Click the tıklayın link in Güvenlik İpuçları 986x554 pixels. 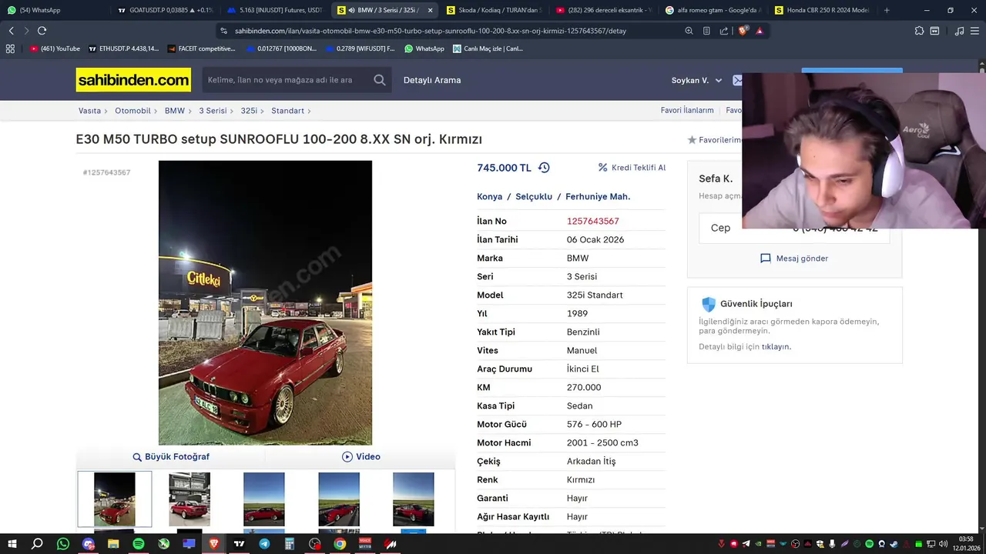pos(776,347)
